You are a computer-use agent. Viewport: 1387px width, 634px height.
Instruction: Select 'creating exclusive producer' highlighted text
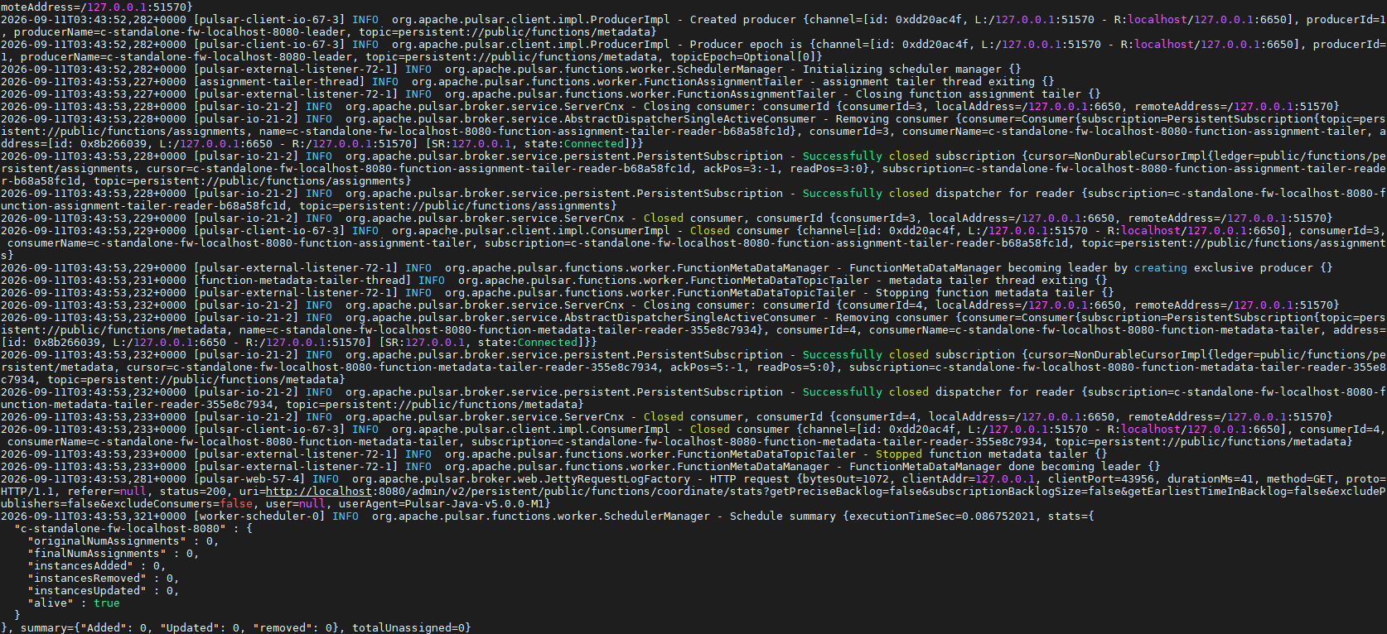(1223, 268)
